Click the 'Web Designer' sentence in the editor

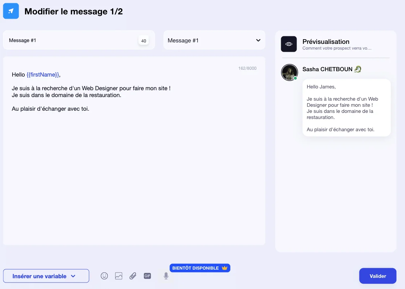(x=91, y=88)
